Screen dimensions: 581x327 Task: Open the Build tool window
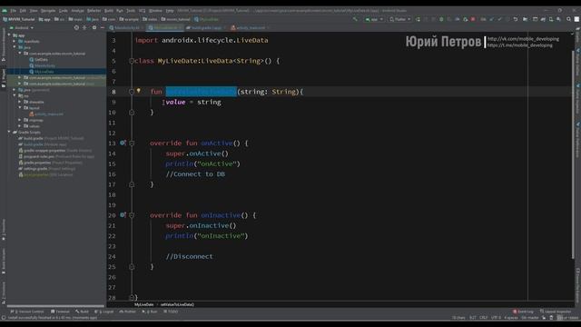click(82, 312)
